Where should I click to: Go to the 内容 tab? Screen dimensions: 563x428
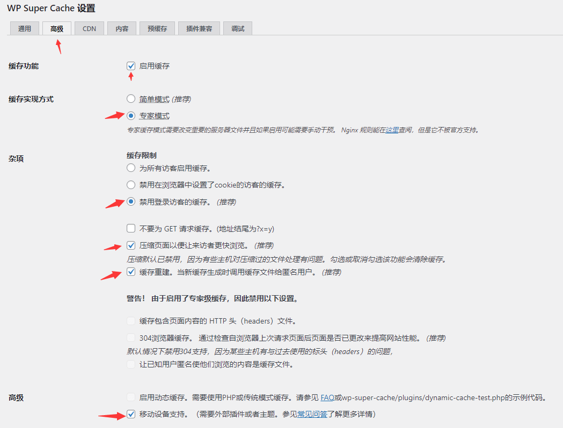click(122, 29)
